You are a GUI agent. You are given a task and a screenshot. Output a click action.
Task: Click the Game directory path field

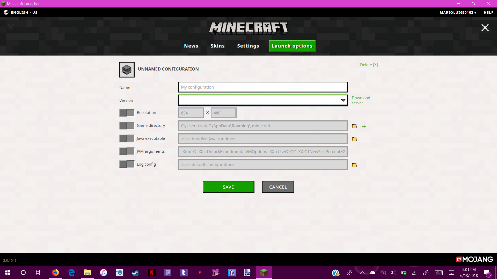pos(263,126)
